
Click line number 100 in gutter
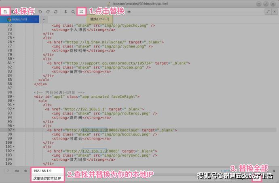click(9, 142)
